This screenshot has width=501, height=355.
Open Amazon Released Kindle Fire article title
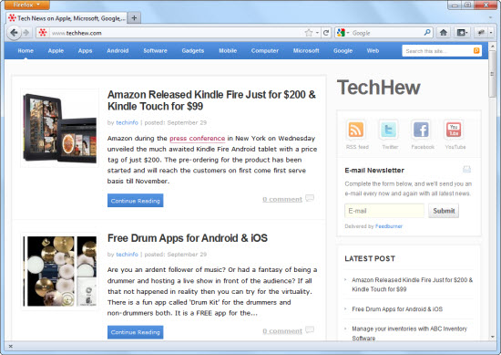[211, 100]
